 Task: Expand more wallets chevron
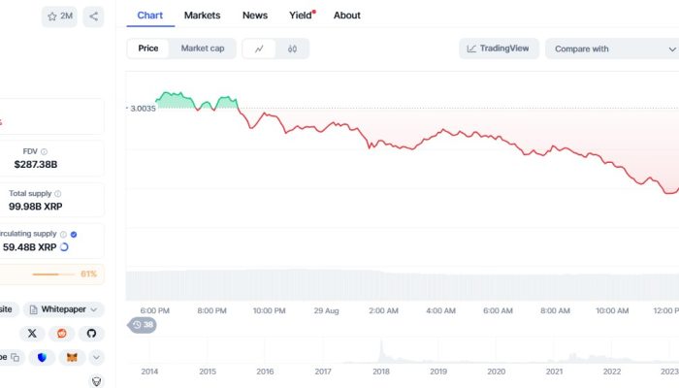coord(96,357)
